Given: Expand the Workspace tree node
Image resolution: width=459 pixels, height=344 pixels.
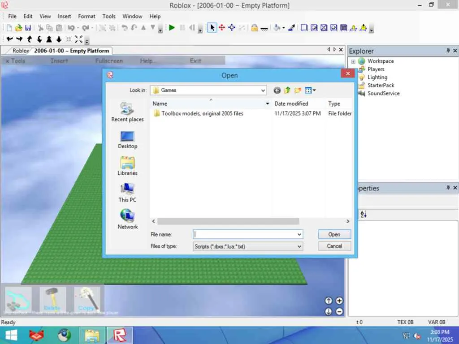Looking at the screenshot, I should click(353, 61).
